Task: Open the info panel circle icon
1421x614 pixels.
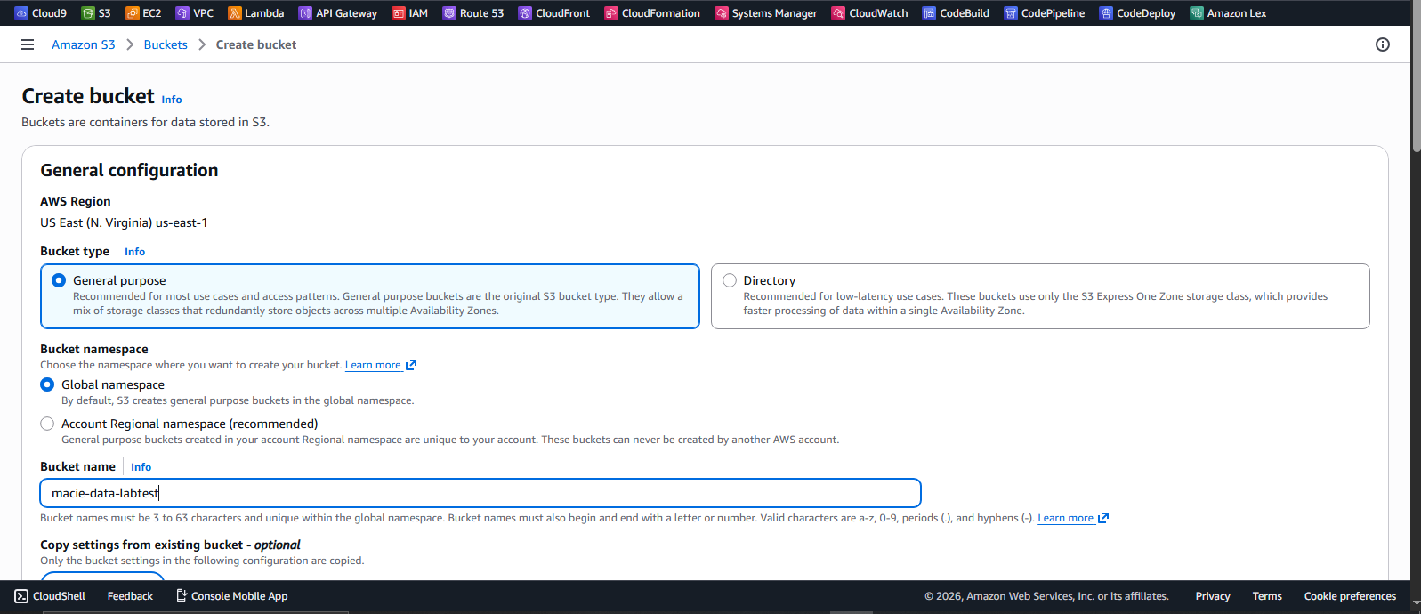Action: (x=1383, y=44)
